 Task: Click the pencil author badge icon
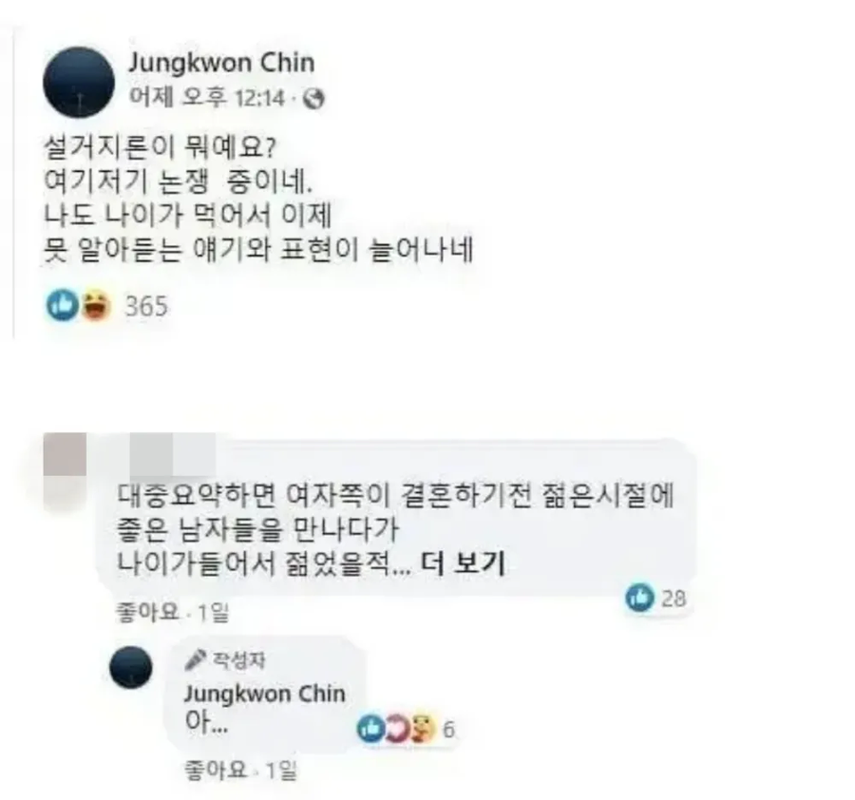pos(195,659)
